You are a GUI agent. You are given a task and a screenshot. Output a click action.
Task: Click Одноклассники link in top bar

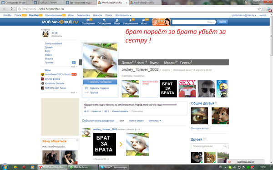pyautogui.click(x=53, y=15)
